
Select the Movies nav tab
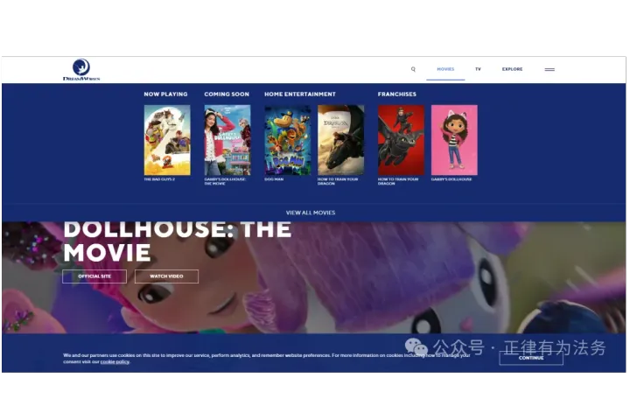(445, 69)
